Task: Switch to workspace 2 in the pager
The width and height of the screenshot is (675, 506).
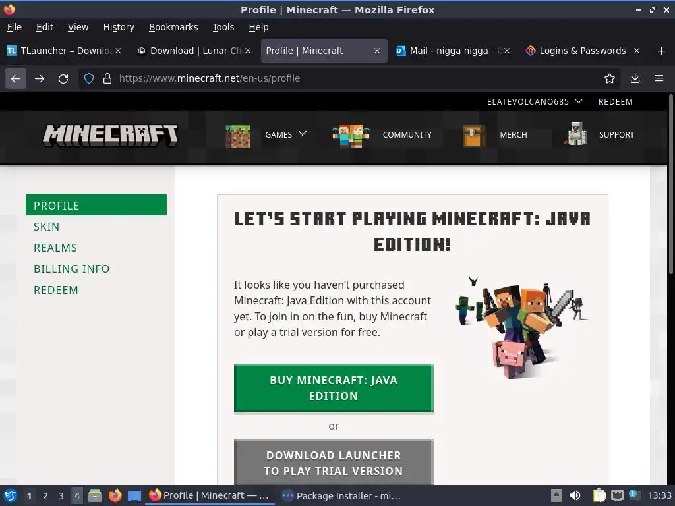Action: [x=45, y=496]
